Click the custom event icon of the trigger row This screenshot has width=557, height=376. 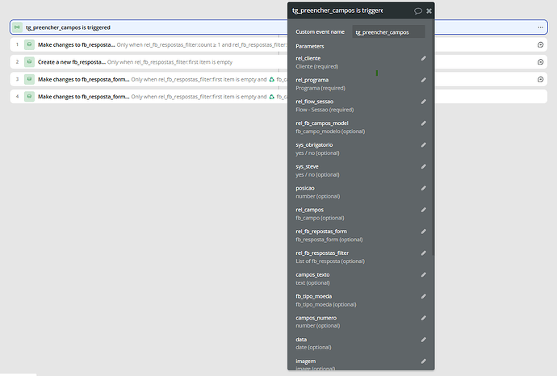tap(17, 27)
